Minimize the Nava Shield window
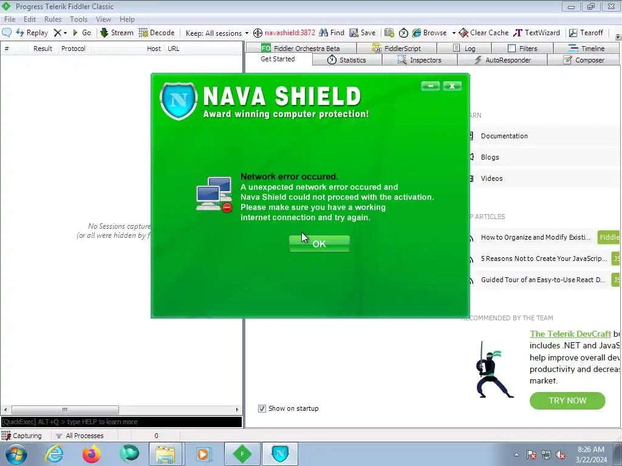This screenshot has width=622, height=466. tap(431, 86)
